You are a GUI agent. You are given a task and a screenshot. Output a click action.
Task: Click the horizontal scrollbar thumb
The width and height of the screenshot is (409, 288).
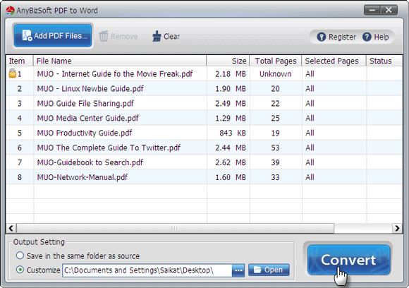point(175,228)
